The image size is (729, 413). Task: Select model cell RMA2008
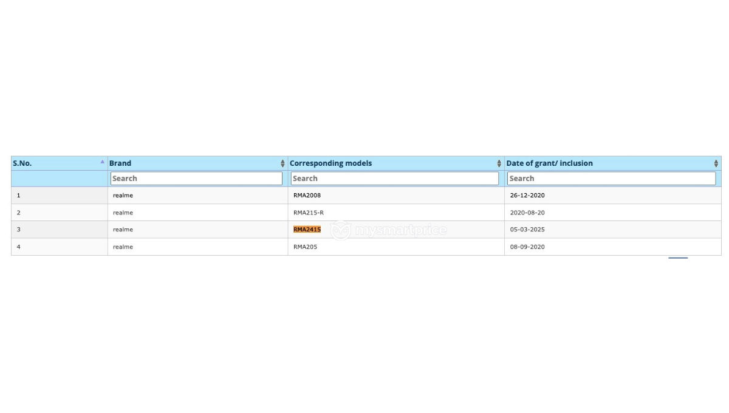point(307,196)
